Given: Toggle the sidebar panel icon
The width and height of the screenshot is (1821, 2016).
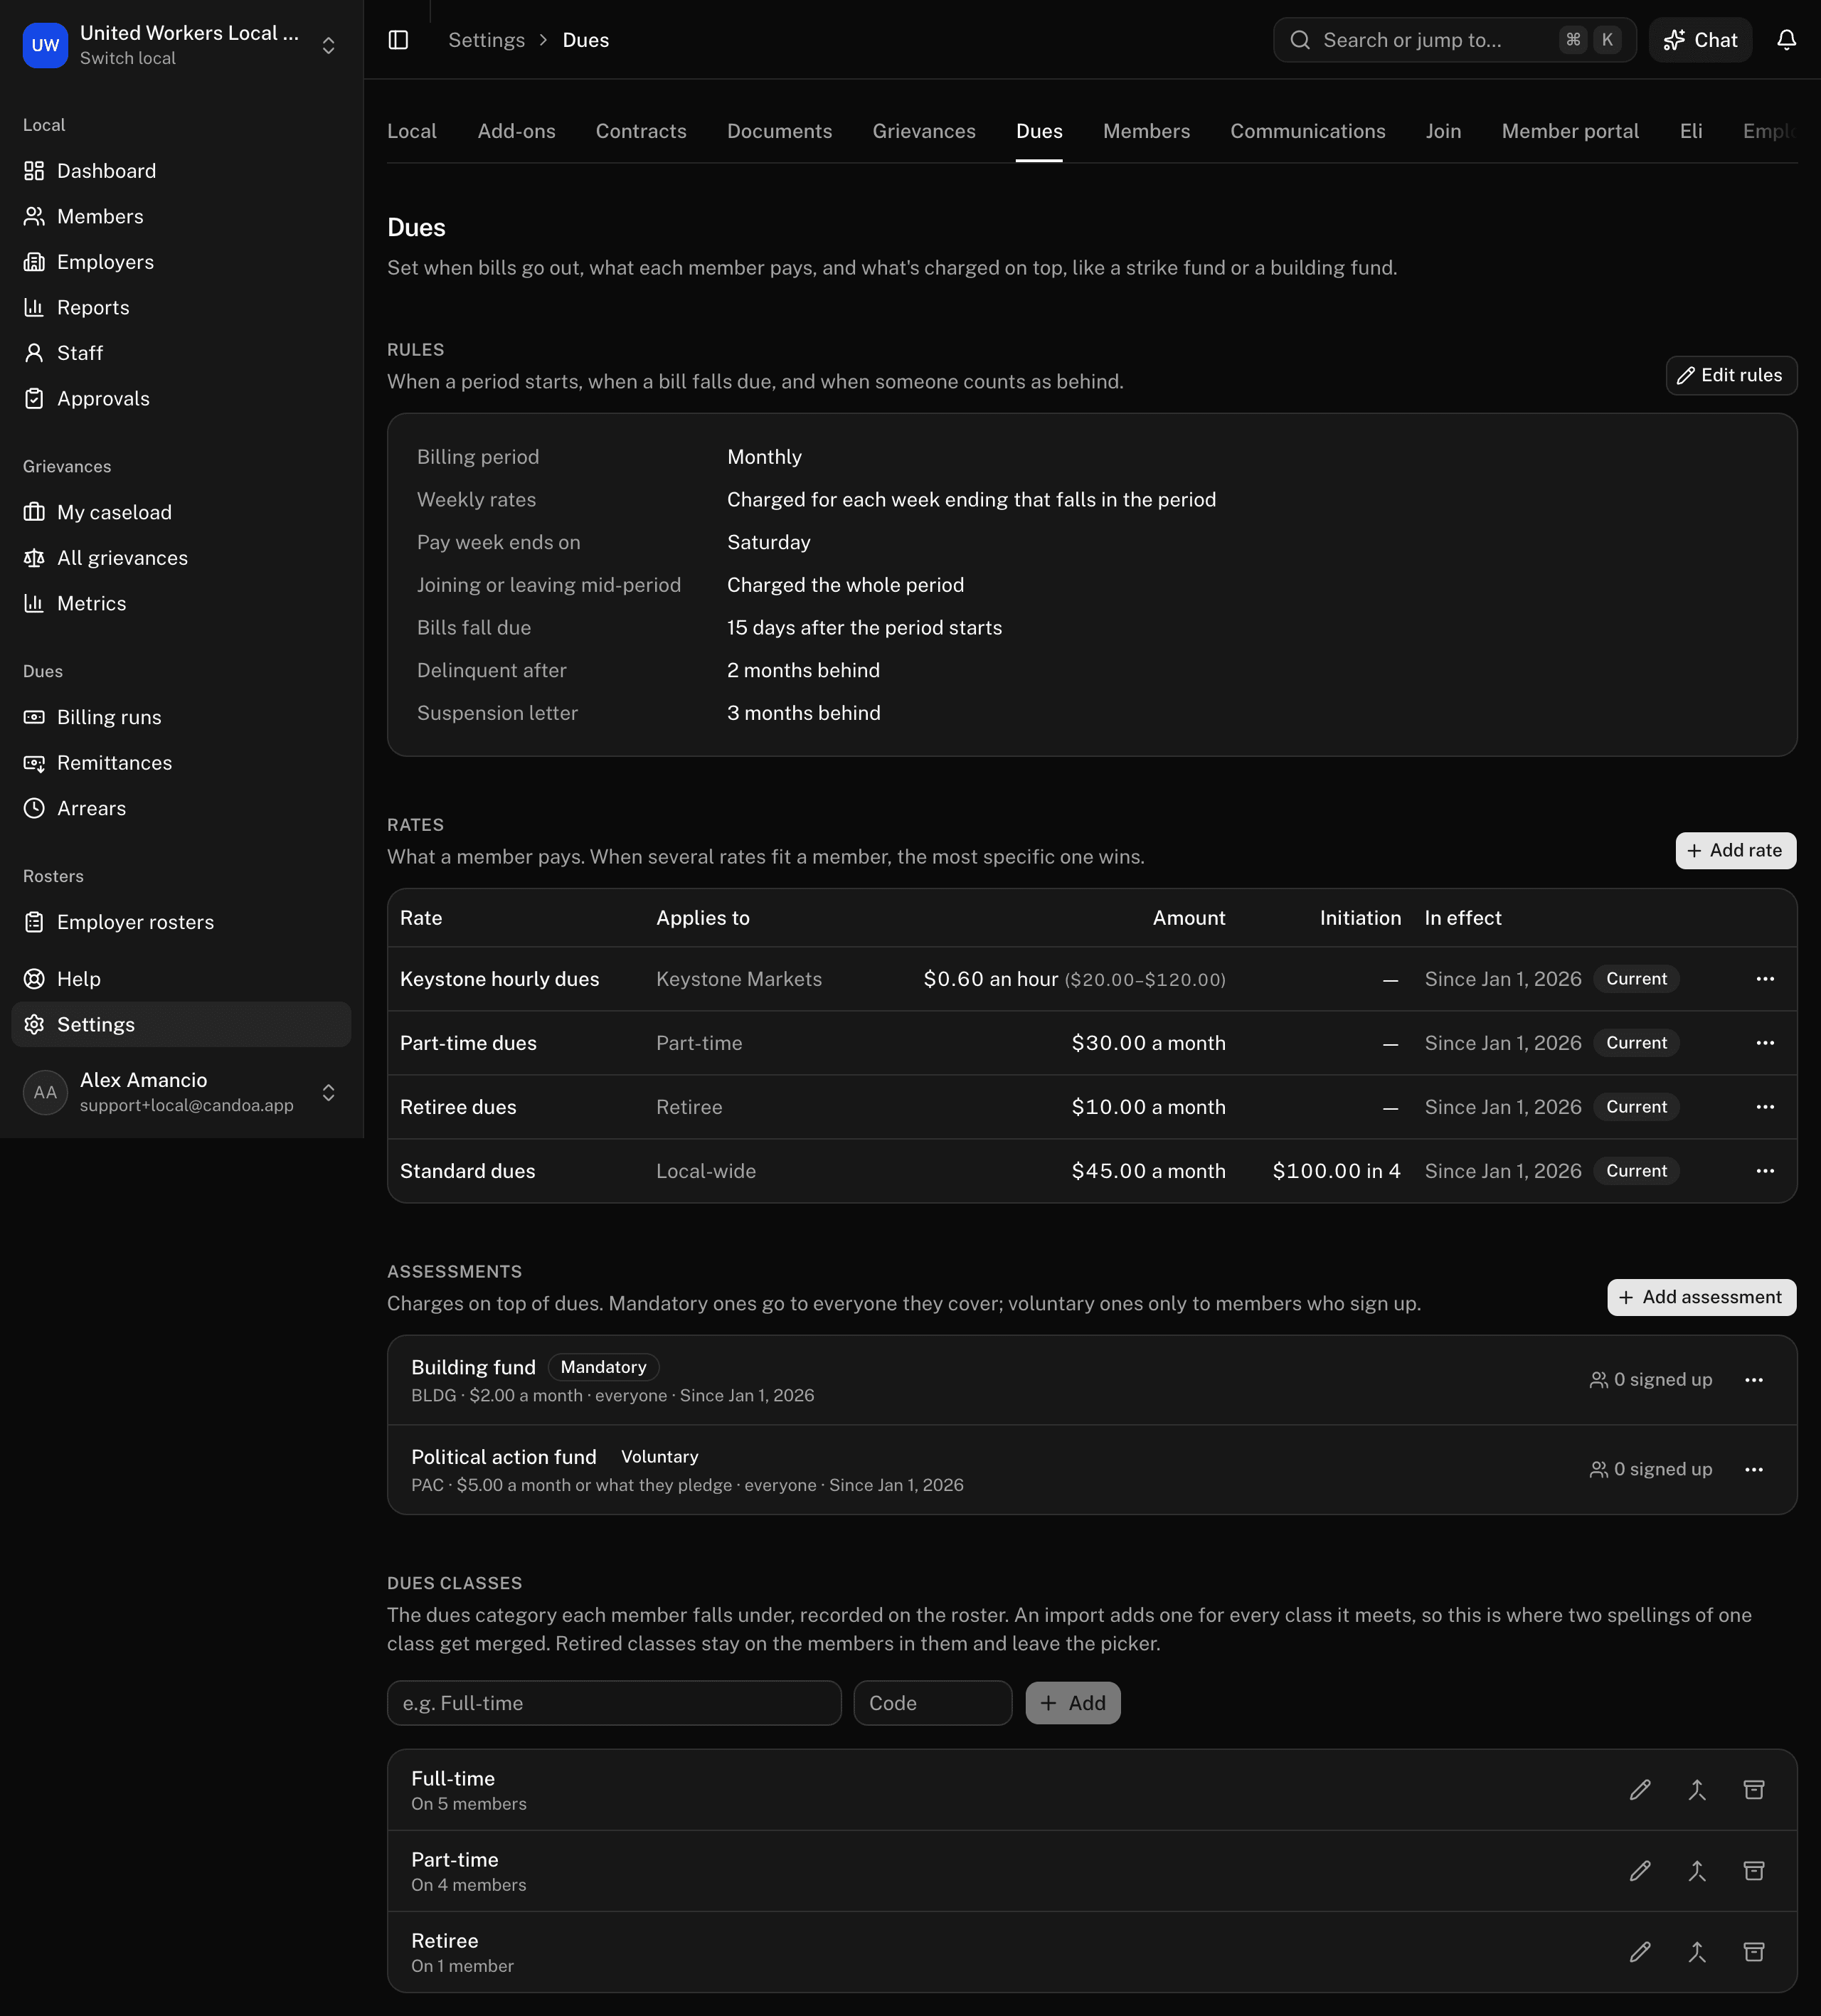Looking at the screenshot, I should pos(398,40).
